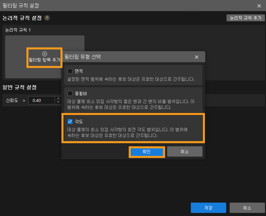Click the 종횡비 description text
Image resolution: width=266 pixels, height=216 pixels.
pos(131,104)
